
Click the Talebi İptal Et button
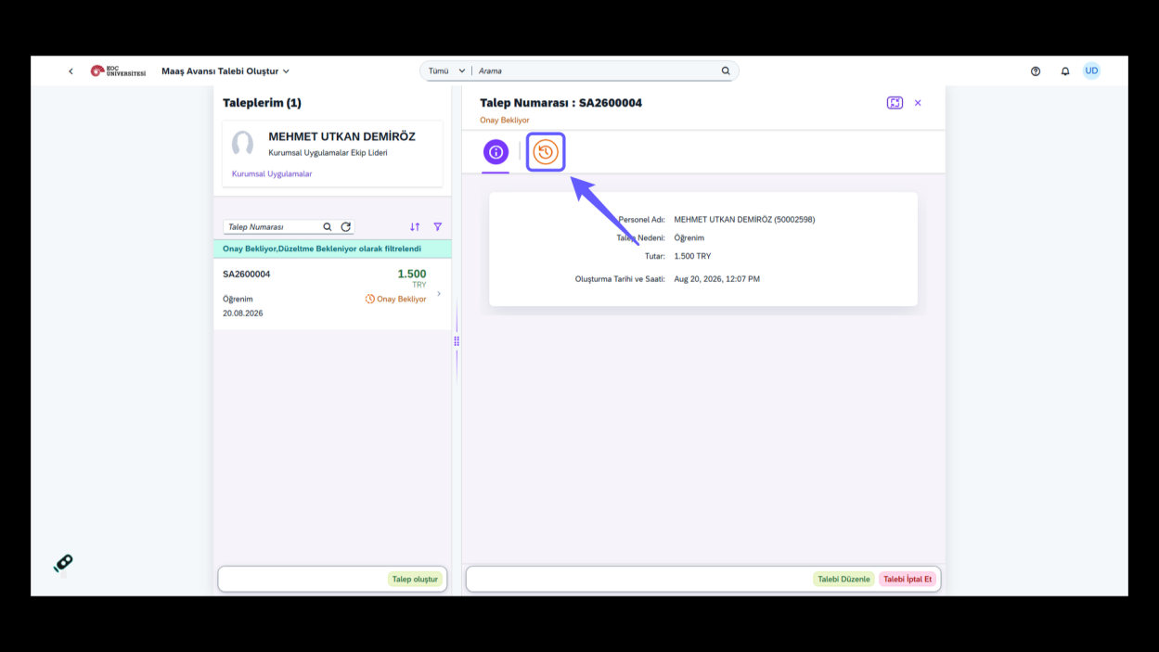click(908, 579)
